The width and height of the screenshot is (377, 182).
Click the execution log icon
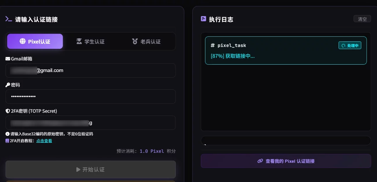click(x=203, y=19)
